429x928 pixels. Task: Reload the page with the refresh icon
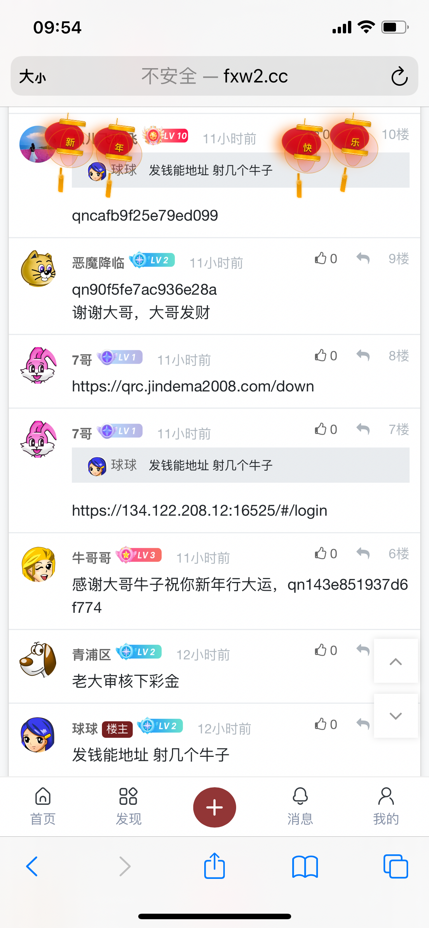click(x=399, y=76)
